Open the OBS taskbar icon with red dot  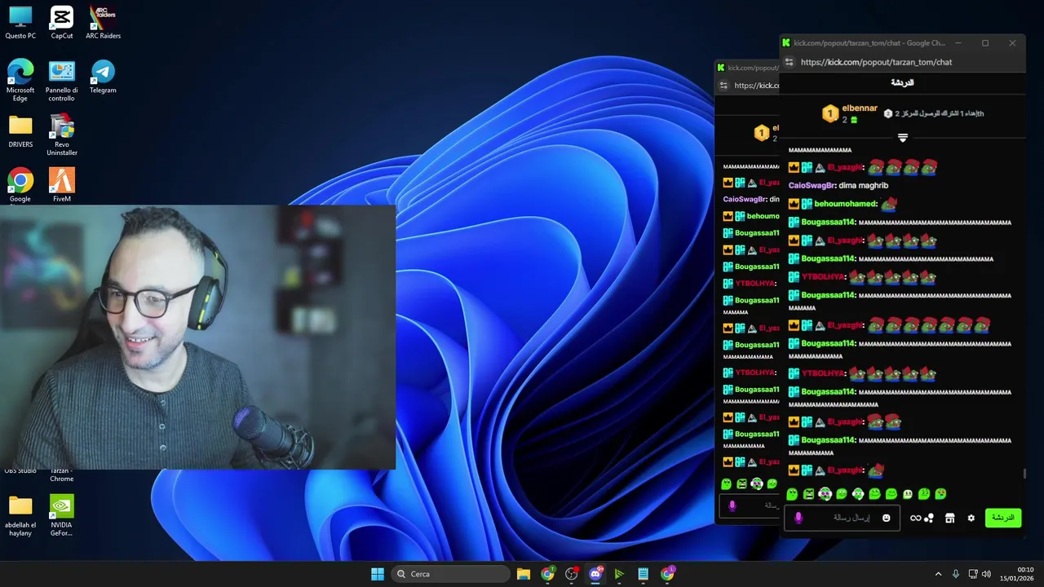point(571,574)
